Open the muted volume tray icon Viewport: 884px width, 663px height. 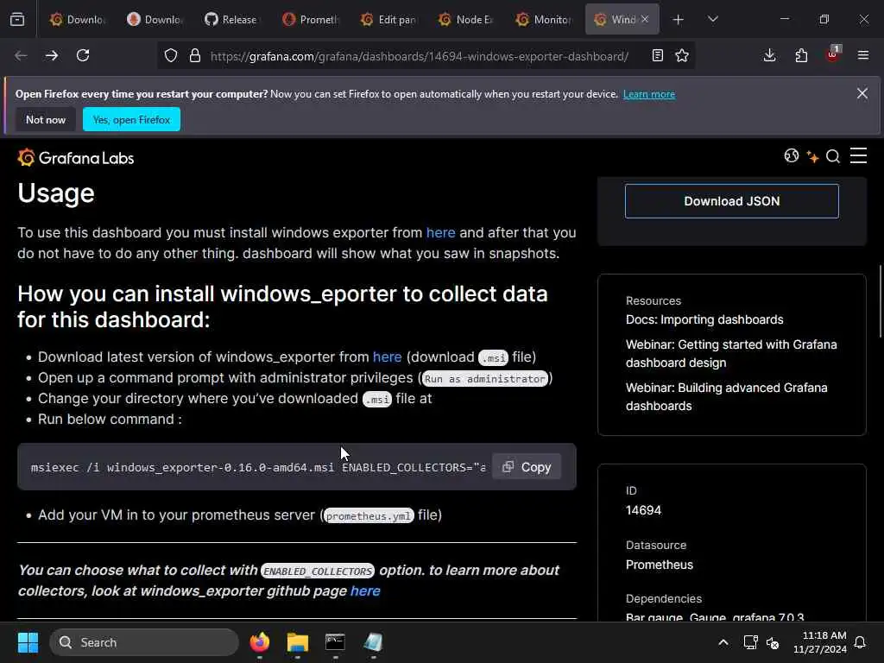click(773, 642)
